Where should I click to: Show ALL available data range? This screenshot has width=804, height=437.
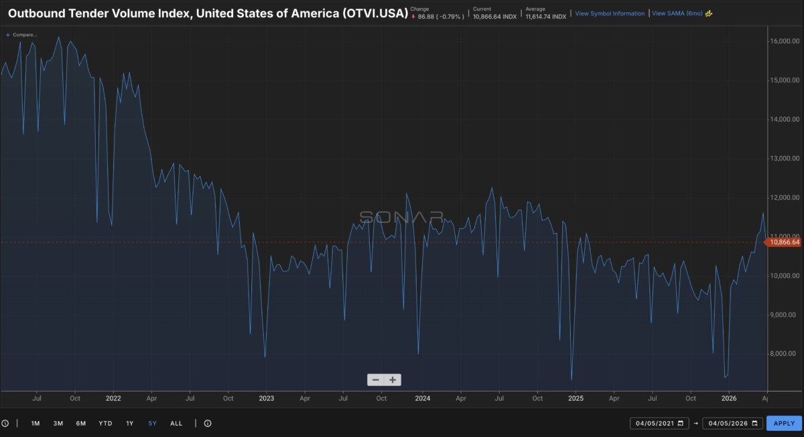coord(176,424)
